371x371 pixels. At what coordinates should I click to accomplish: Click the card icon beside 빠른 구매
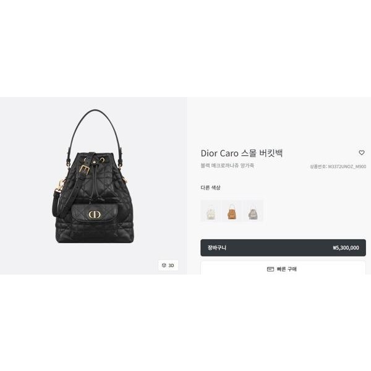point(270,269)
